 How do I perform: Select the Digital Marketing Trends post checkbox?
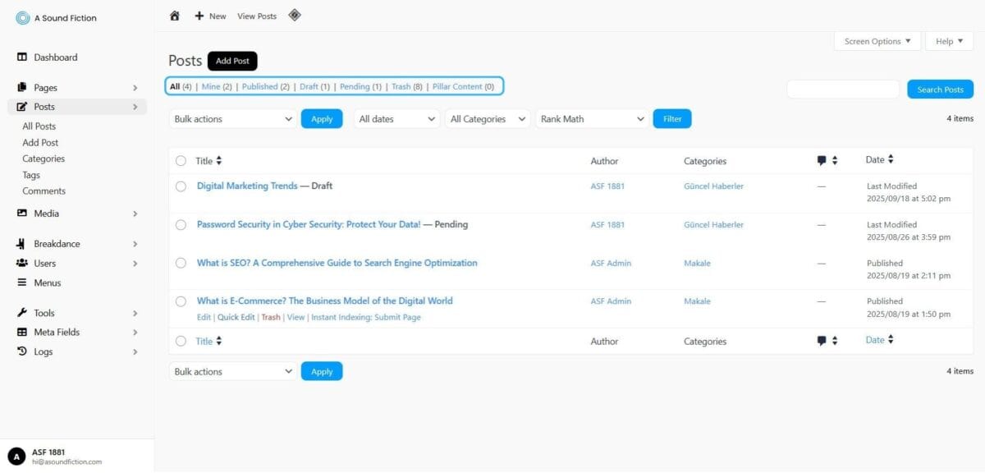point(181,186)
